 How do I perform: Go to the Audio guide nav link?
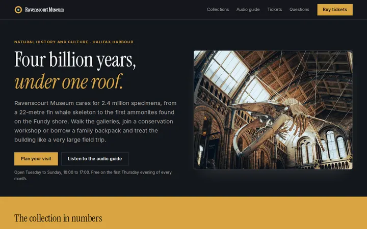click(x=248, y=10)
